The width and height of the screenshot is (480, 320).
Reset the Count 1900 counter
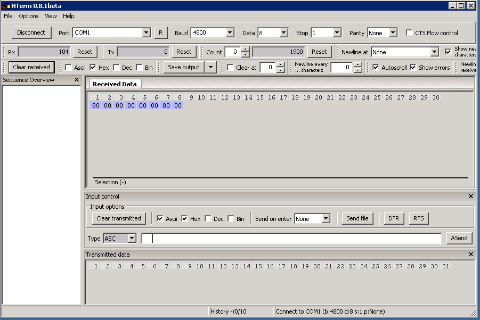pos(319,52)
